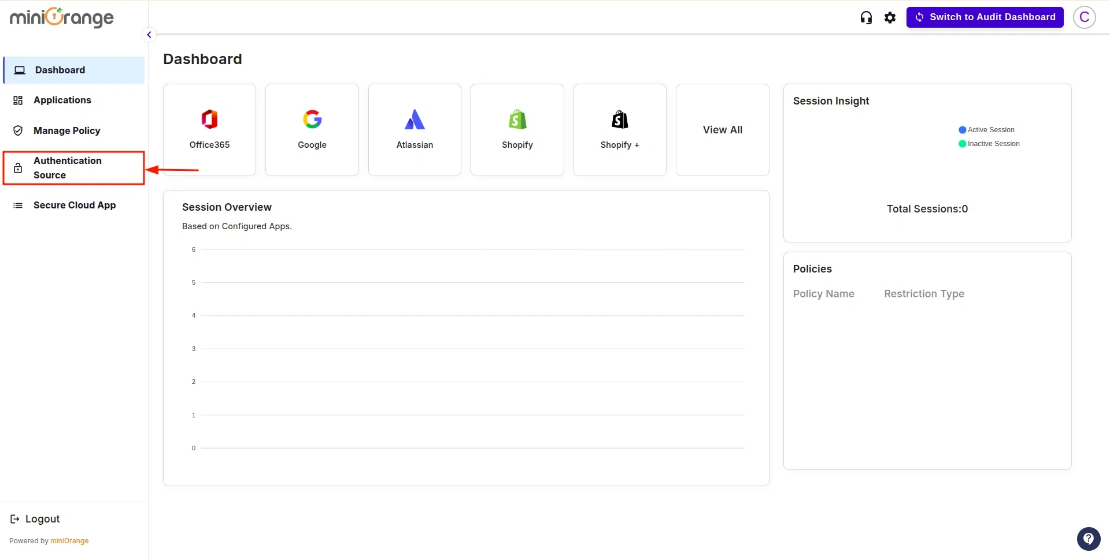Open the Office365 application card
This screenshot has height=560, width=1110.
[x=209, y=129]
